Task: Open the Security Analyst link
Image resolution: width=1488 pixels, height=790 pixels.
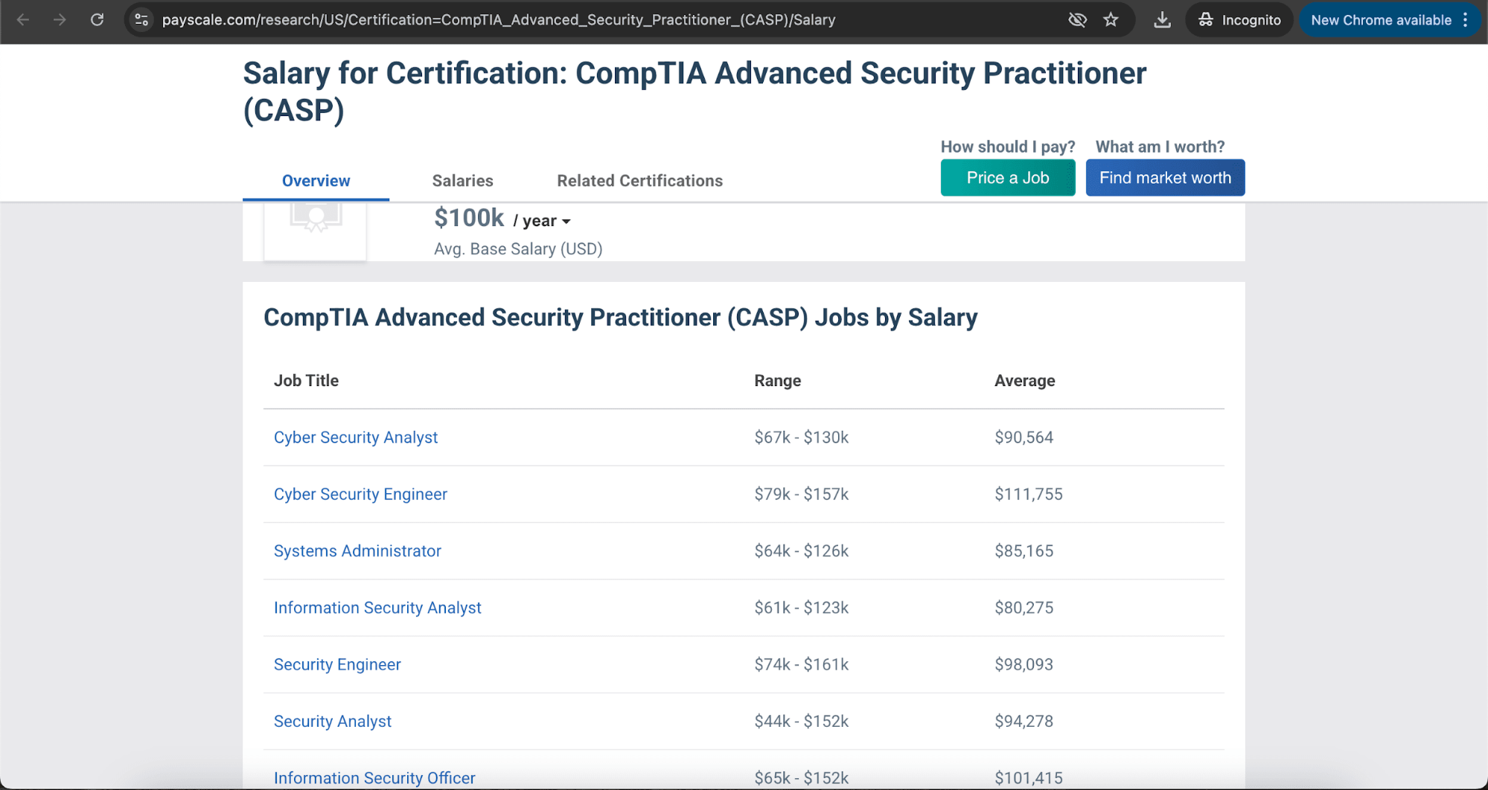Action: click(x=333, y=722)
